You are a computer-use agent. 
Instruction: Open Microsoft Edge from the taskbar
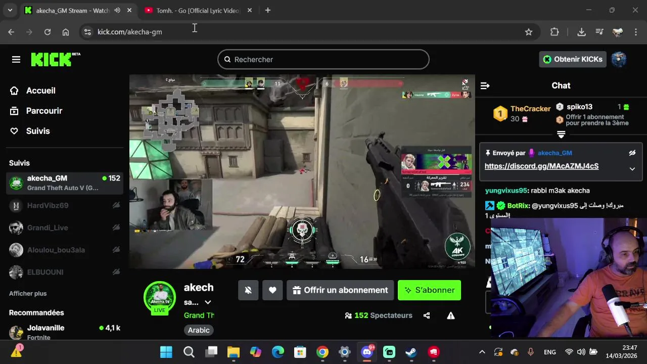pyautogui.click(x=278, y=352)
